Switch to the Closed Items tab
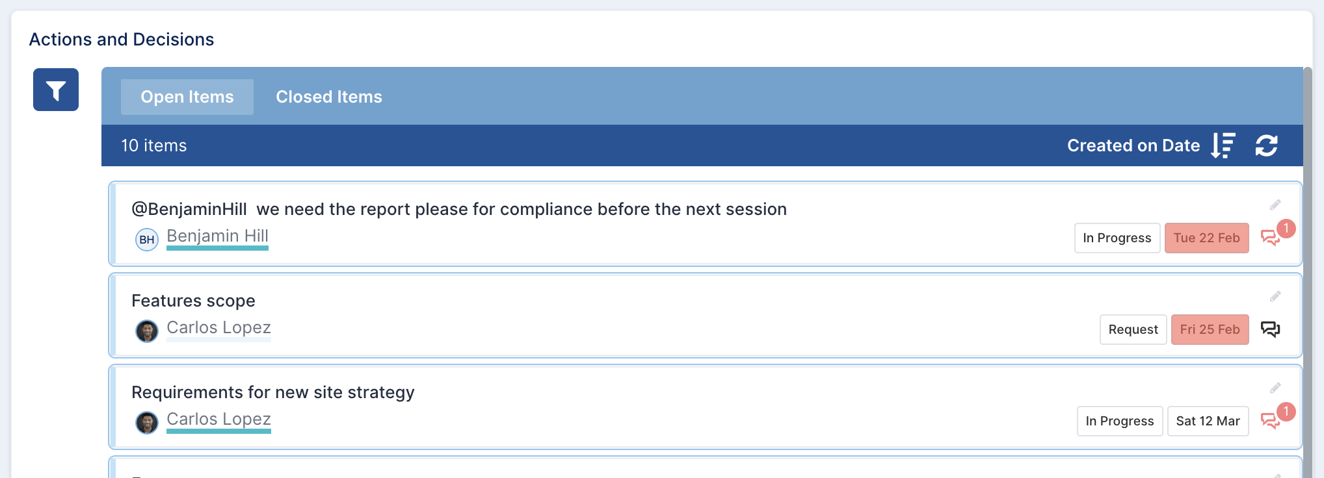Image resolution: width=1324 pixels, height=478 pixels. click(329, 97)
